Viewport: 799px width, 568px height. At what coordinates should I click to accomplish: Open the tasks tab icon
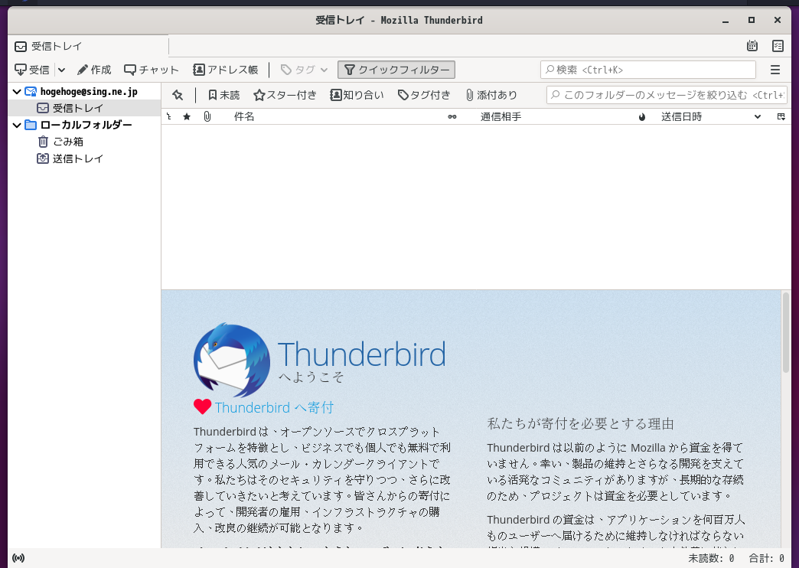(778, 46)
